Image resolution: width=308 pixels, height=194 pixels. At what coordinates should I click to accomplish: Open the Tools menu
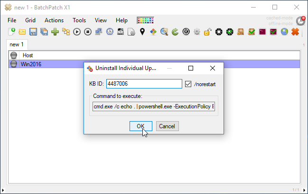point(79,20)
